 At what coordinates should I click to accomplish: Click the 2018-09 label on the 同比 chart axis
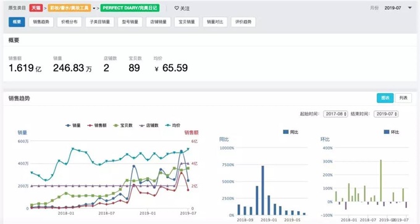pos(245,220)
